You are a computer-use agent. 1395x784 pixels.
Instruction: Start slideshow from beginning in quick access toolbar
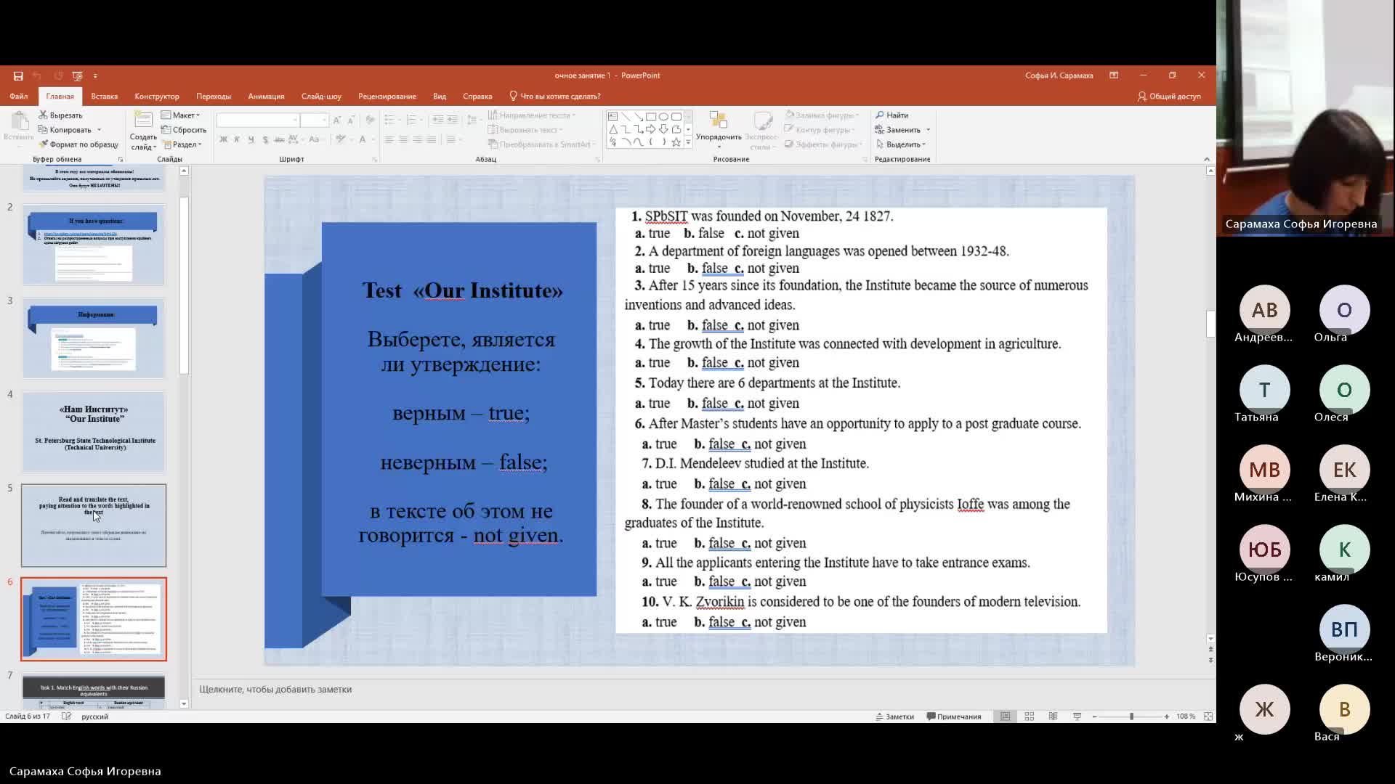pos(77,75)
